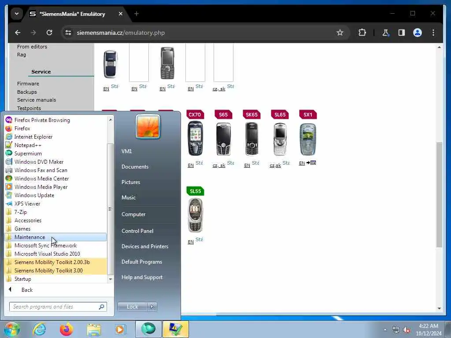This screenshot has width=451, height=338.
Task: Expand Siemens Mobility Toolkit 2.00.3b folder
Action: pyautogui.click(x=56, y=262)
